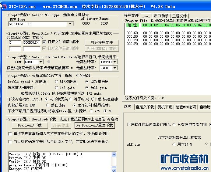Image resolution: width=211 pixels, height=172 pixels.
Task: Click 打开程序文件 button
Action: [x=102, y=42]
